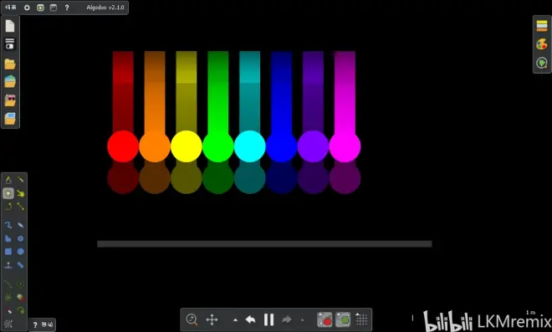Select the zoom magnifier tool

coord(192,319)
